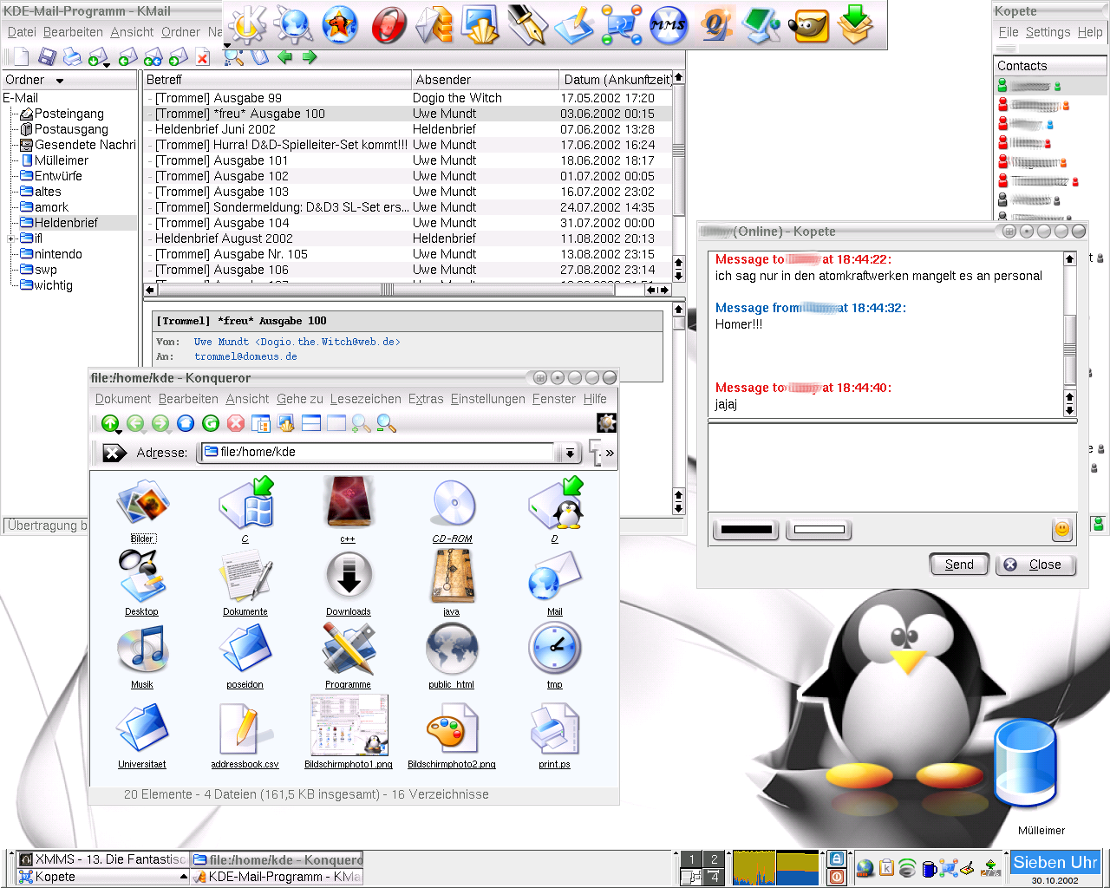Switch to virtual desktop 1
1110x888 pixels.
pyautogui.click(x=691, y=859)
